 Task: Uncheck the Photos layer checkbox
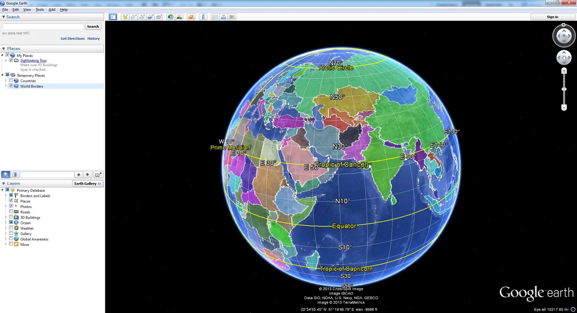11,206
